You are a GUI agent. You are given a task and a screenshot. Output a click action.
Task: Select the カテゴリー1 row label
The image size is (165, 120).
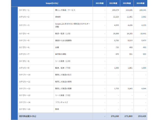click(24, 10)
